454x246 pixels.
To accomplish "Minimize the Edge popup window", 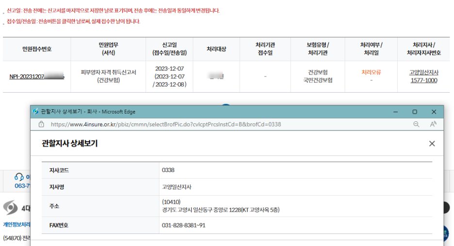I will click(395, 112).
